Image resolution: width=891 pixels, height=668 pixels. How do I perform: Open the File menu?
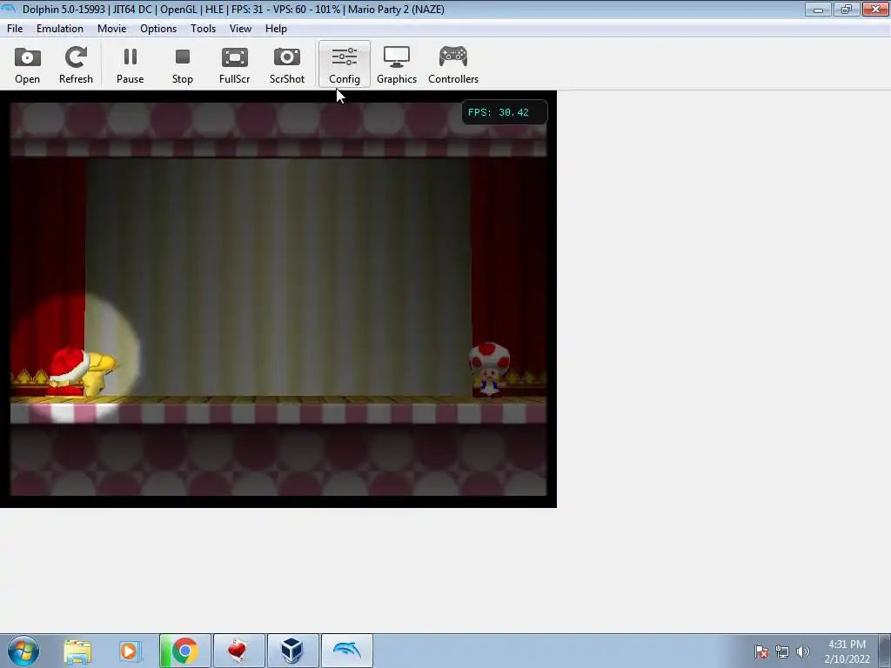pos(15,29)
